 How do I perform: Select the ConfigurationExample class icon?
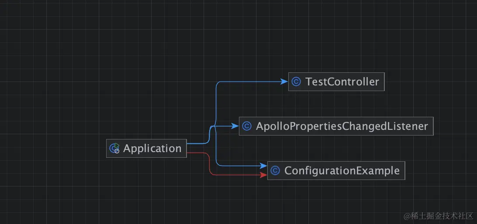pyautogui.click(x=275, y=170)
